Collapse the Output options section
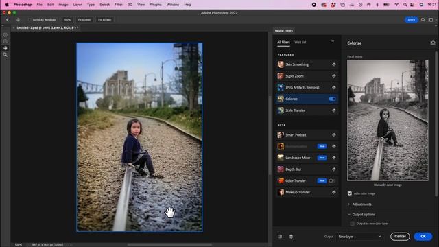This screenshot has height=247, width=439. tap(349, 215)
